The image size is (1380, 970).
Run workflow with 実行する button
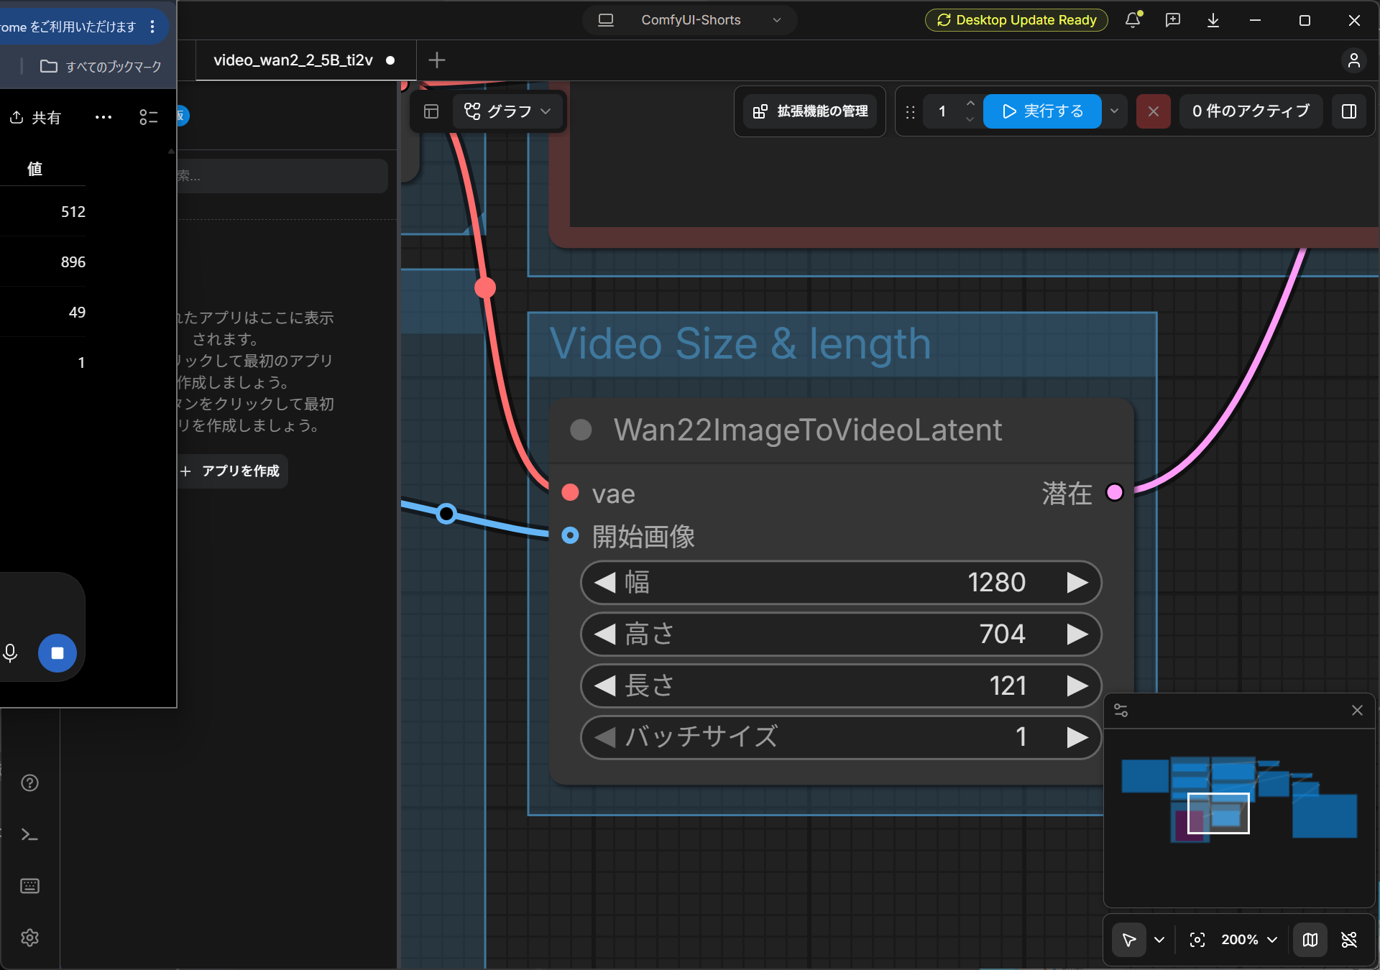pyautogui.click(x=1042, y=111)
